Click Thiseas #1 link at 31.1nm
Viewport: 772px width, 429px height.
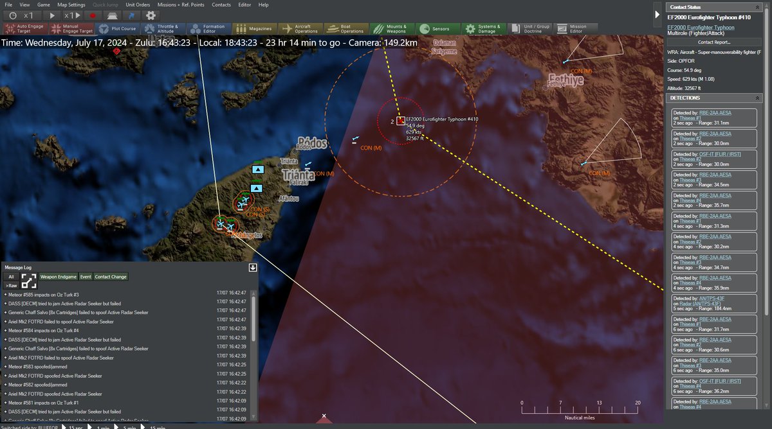[x=690, y=118]
